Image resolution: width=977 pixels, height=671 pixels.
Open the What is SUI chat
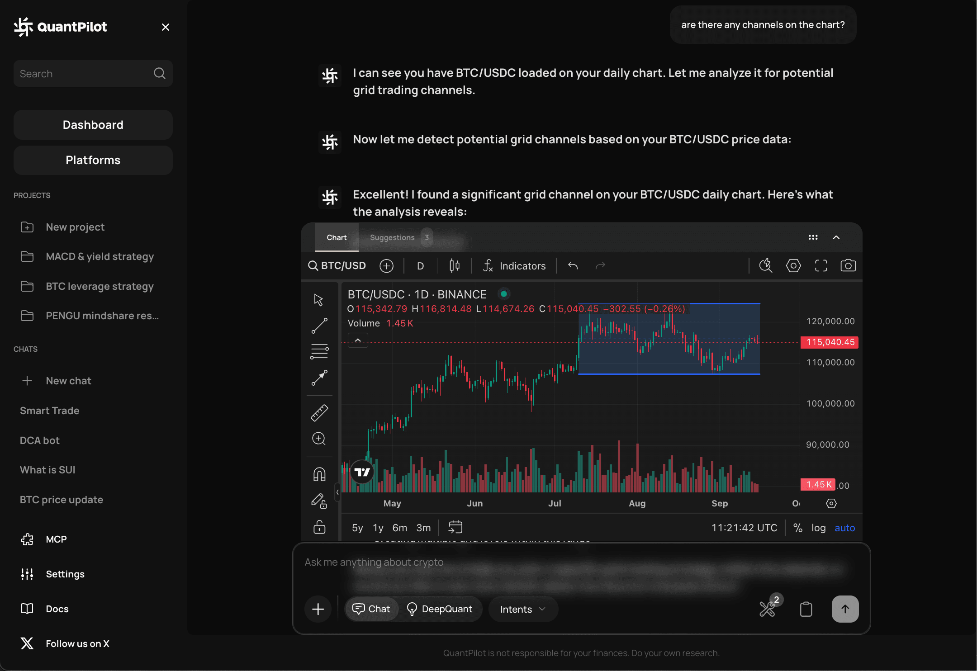click(x=47, y=470)
